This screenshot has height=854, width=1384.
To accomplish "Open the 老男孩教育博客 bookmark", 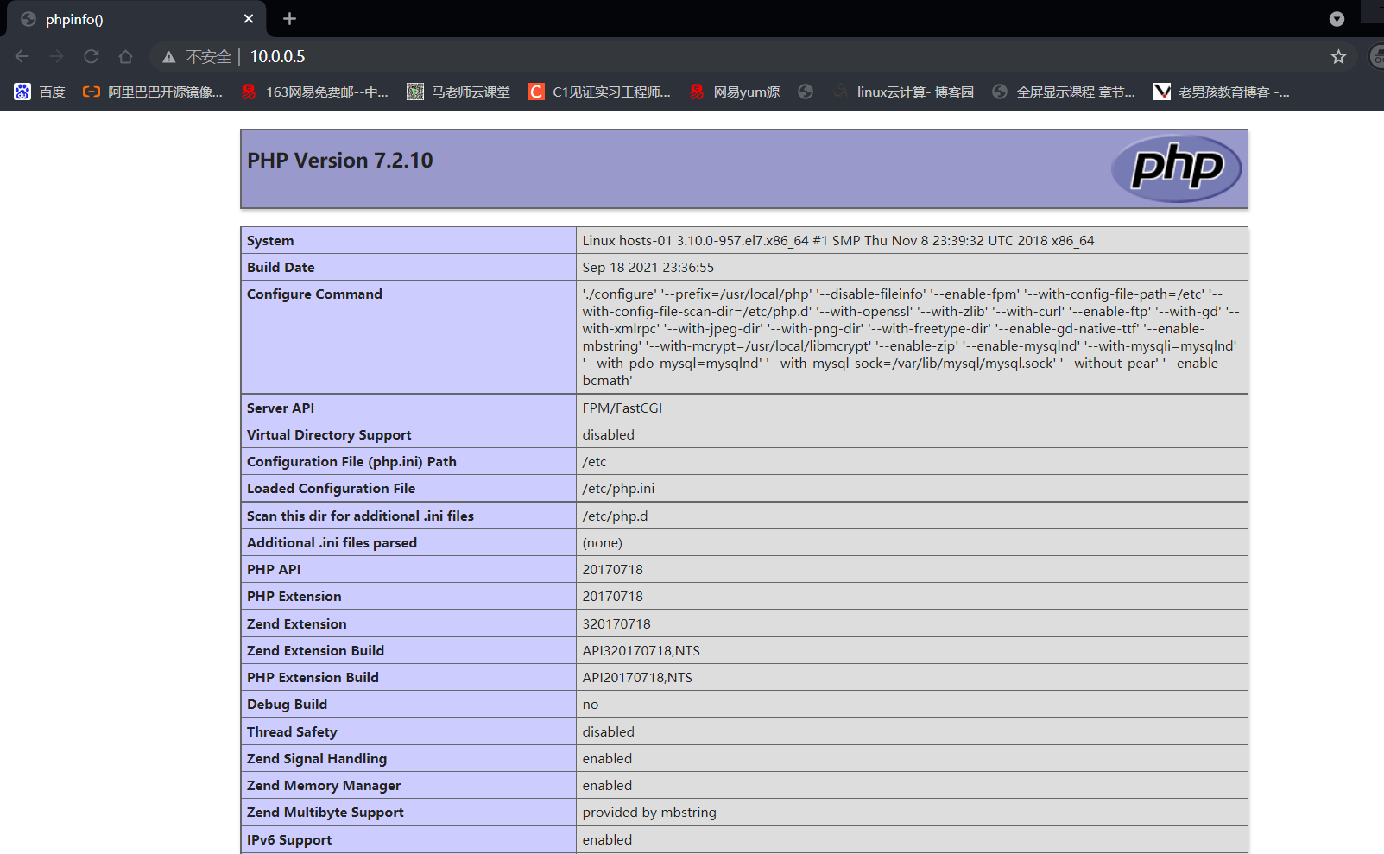I will click(x=1222, y=92).
